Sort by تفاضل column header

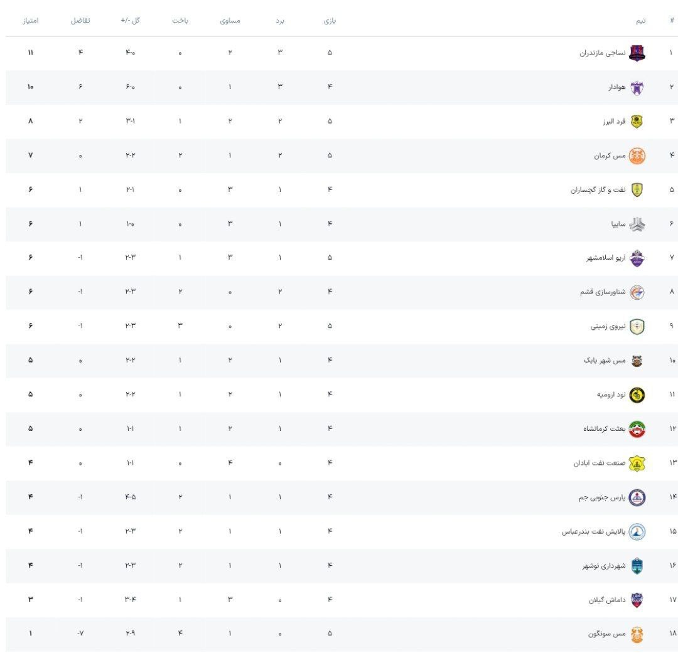[80, 21]
